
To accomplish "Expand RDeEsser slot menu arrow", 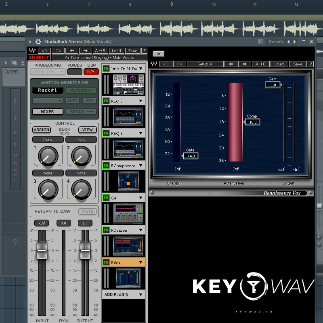I will coord(141,230).
